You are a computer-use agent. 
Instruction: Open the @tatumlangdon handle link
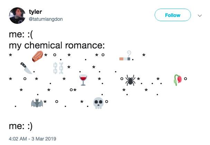tap(46, 19)
